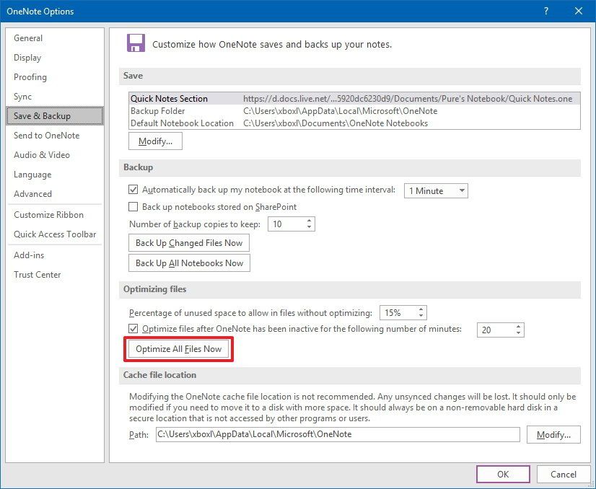Viewport: 596px width, 489px height.
Task: Click the floppy disk save icon in header
Action: [136, 43]
